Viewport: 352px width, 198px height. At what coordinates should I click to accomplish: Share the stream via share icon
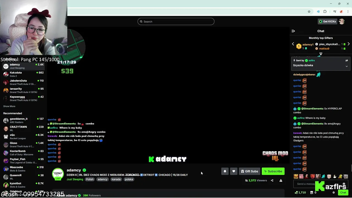(x=272, y=180)
